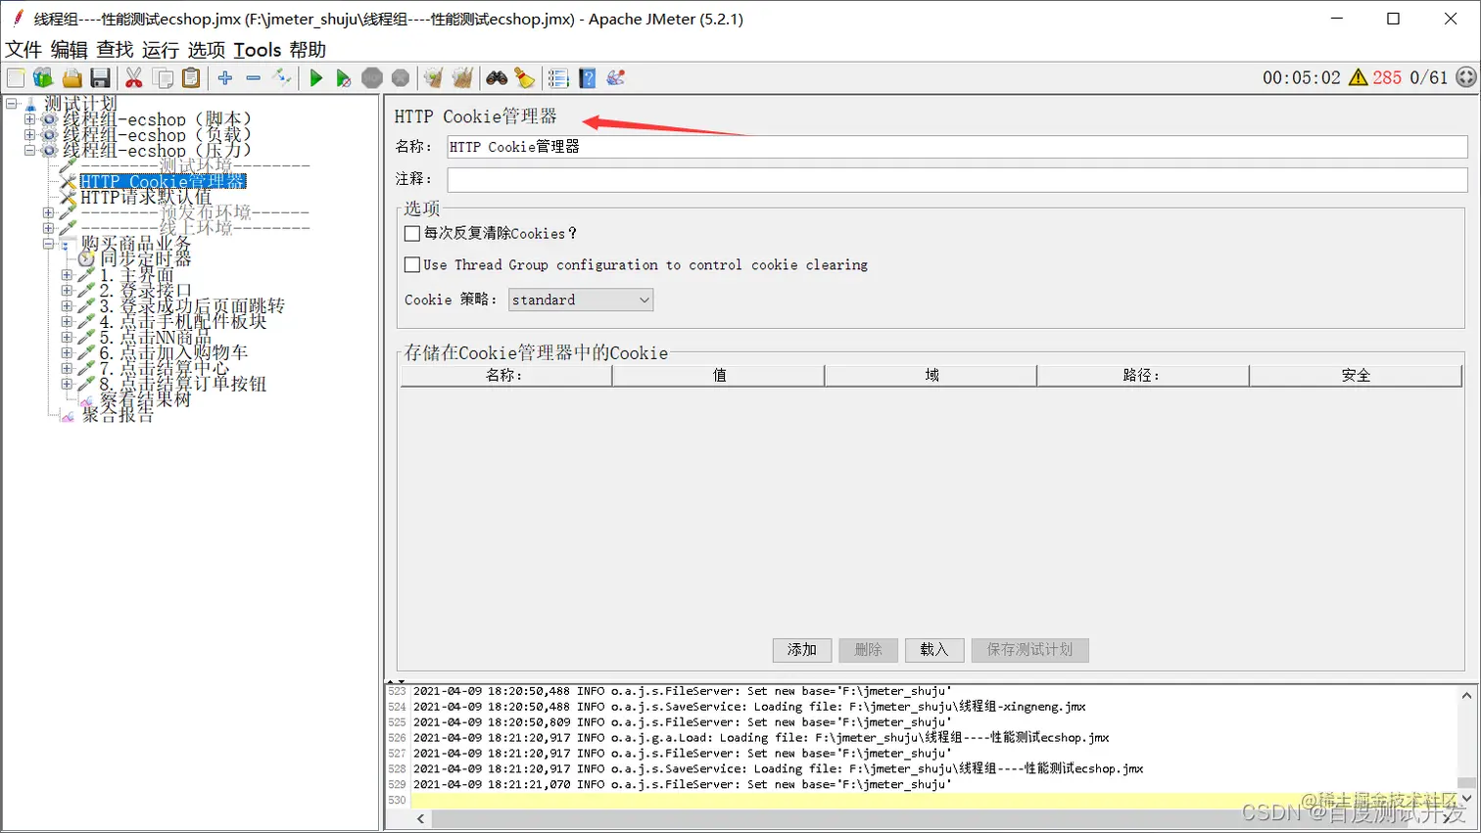Viewport: 1481px width, 833px height.
Task: Click the 安全 column header
Action: point(1356,375)
